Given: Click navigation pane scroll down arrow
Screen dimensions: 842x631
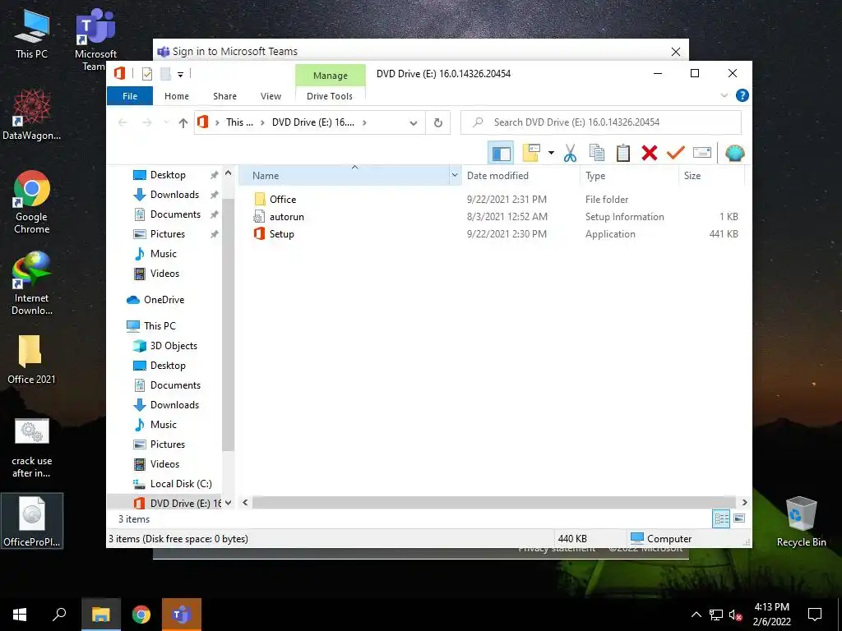Looking at the screenshot, I should [x=229, y=503].
